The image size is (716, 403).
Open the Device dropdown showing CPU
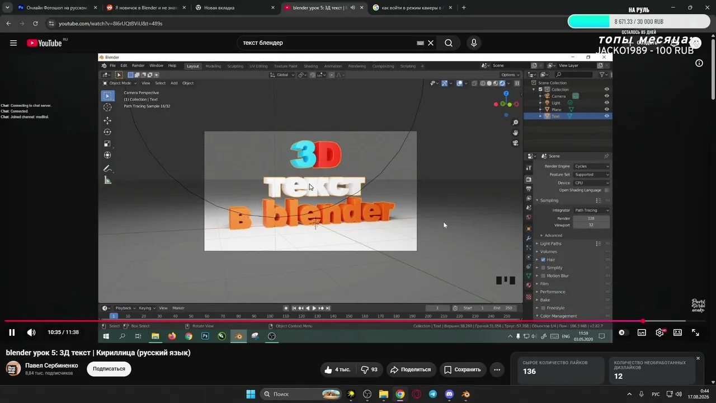pos(592,183)
